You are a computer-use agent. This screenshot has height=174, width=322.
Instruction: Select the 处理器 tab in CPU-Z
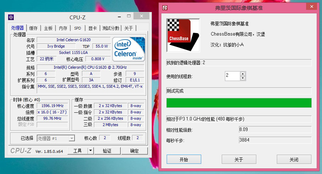pyautogui.click(x=17, y=28)
